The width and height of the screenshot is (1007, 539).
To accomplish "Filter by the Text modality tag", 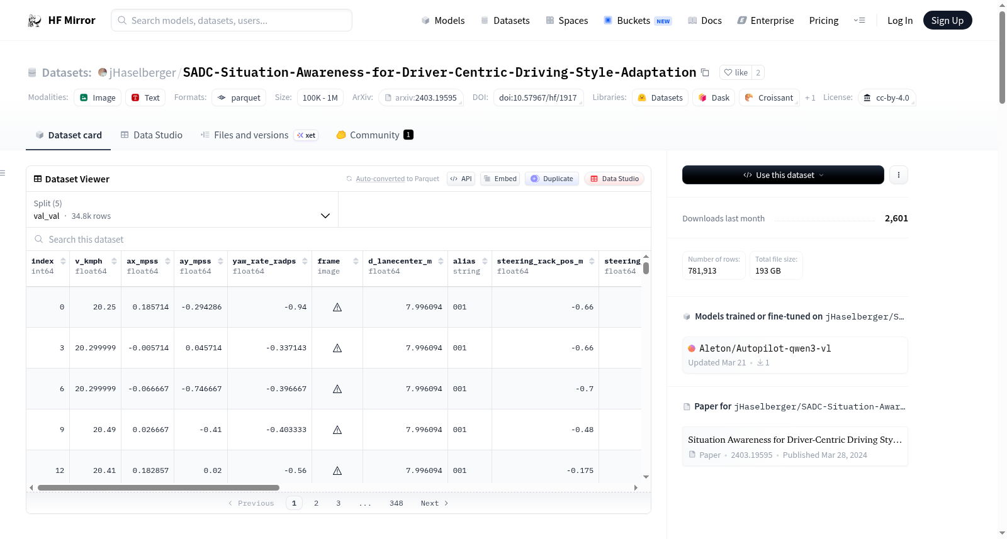I will [x=145, y=97].
